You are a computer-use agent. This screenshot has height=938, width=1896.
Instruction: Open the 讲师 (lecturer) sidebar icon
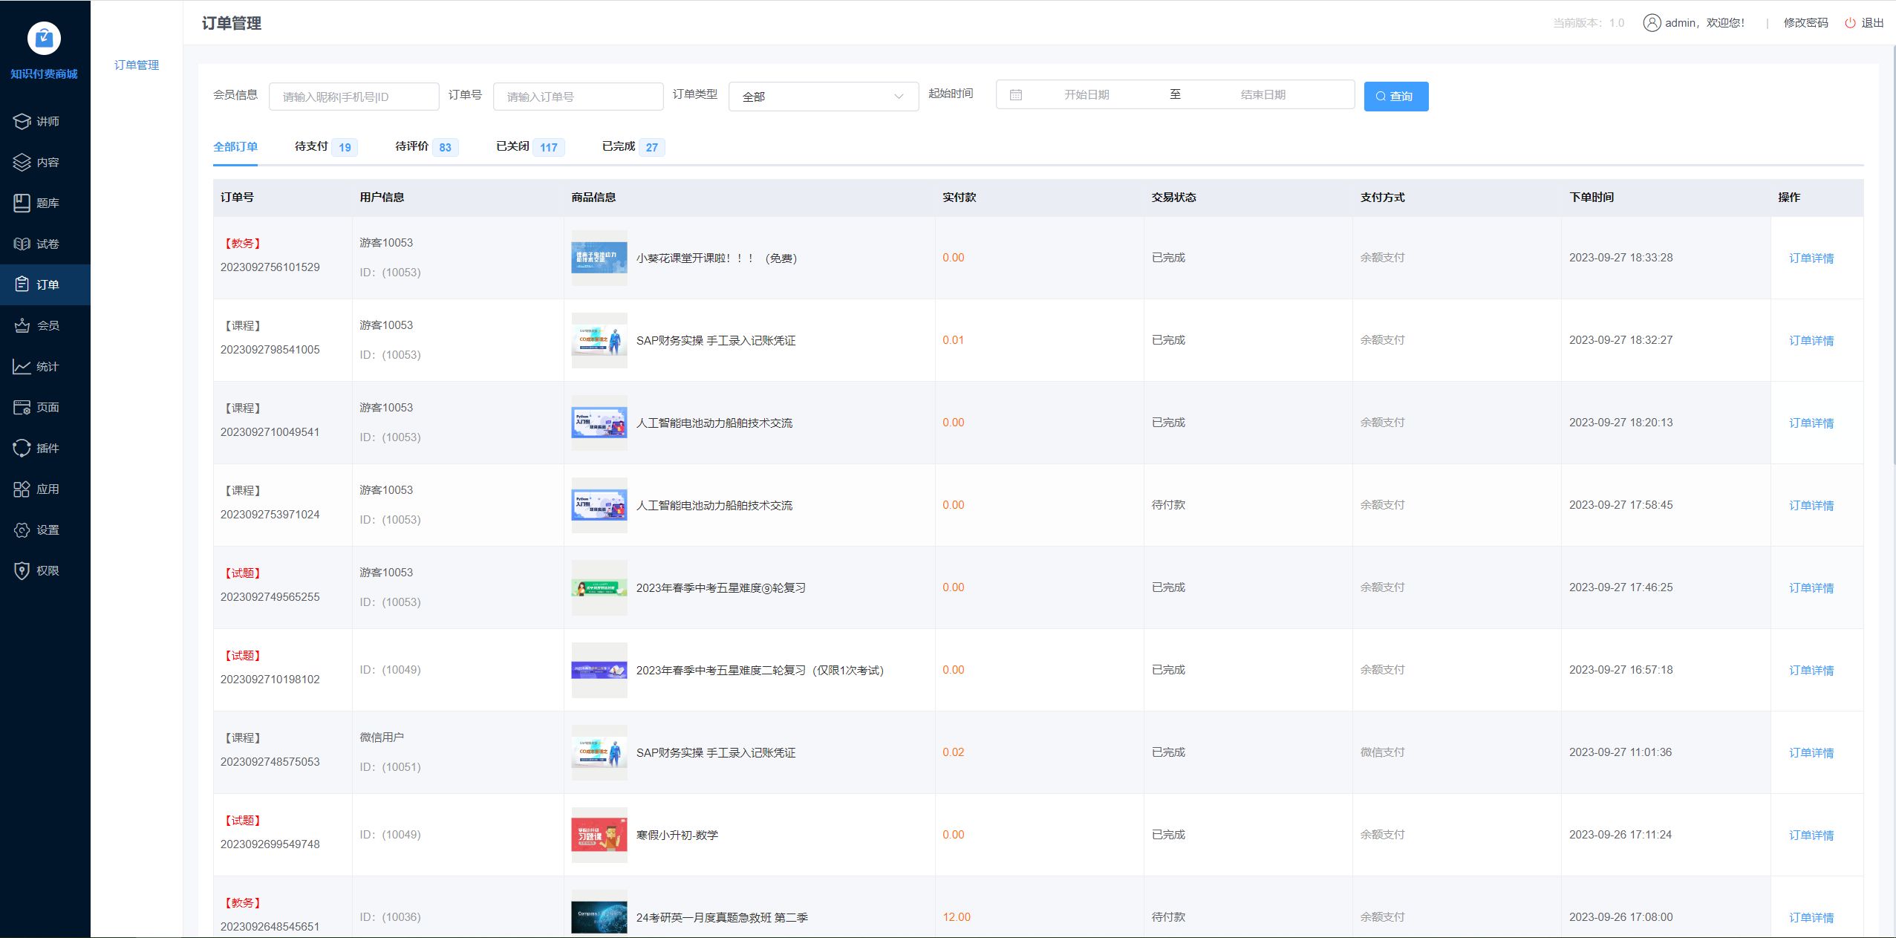point(22,121)
